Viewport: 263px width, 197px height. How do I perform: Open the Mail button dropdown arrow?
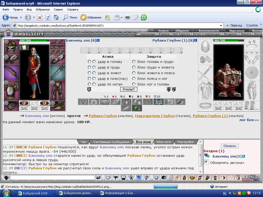coord(121,17)
